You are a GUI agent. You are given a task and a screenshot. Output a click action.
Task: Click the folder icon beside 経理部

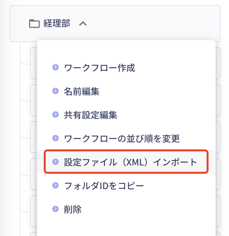34,24
